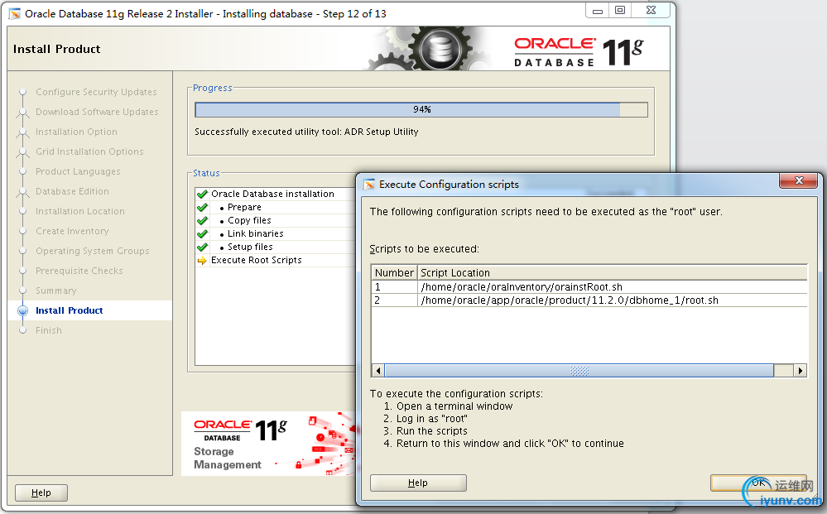Minimize the Oracle installer window

[x=597, y=11]
